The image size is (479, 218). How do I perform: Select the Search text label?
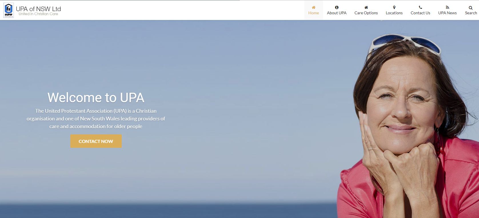(x=471, y=13)
